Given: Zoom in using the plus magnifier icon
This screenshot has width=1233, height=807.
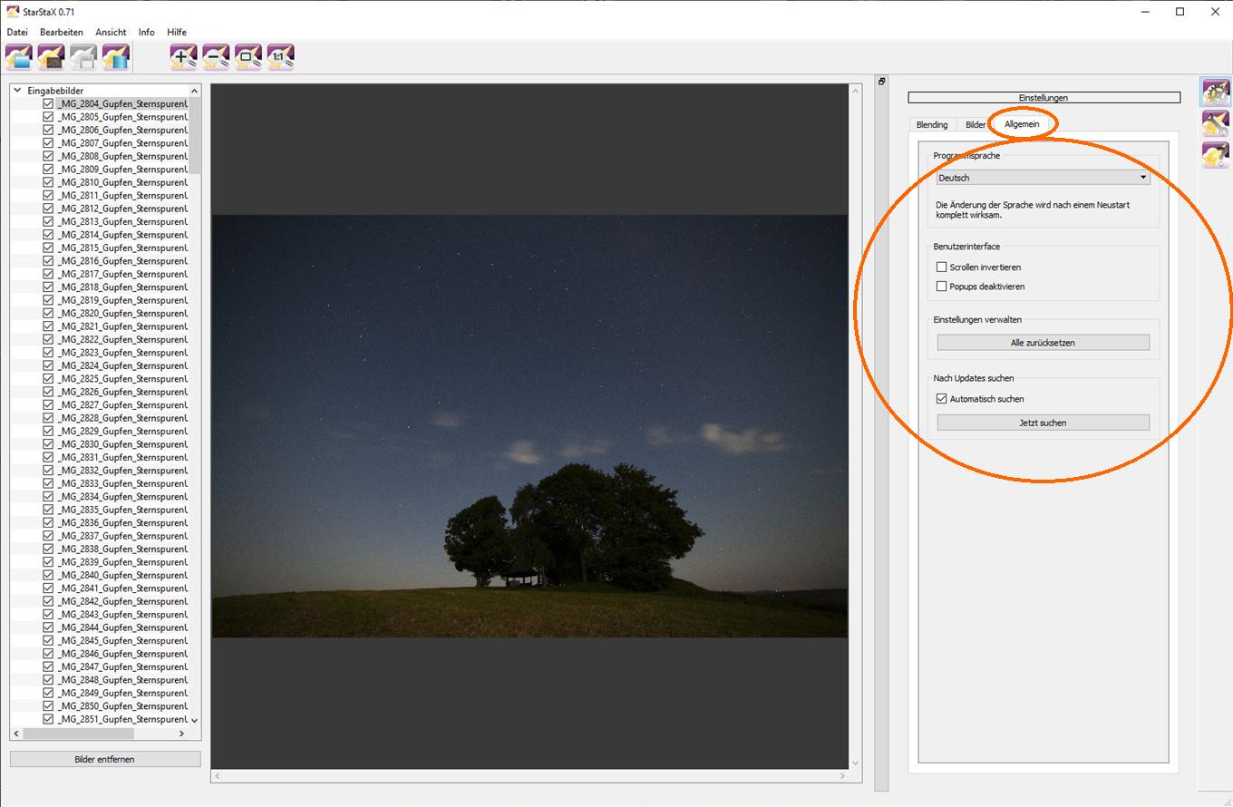Looking at the screenshot, I should click(183, 57).
